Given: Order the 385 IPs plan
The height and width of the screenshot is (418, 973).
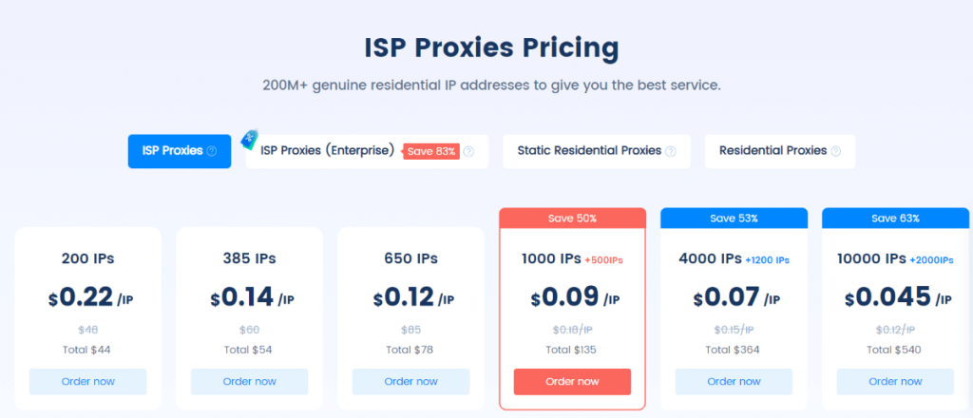Looking at the screenshot, I should click(x=250, y=381).
